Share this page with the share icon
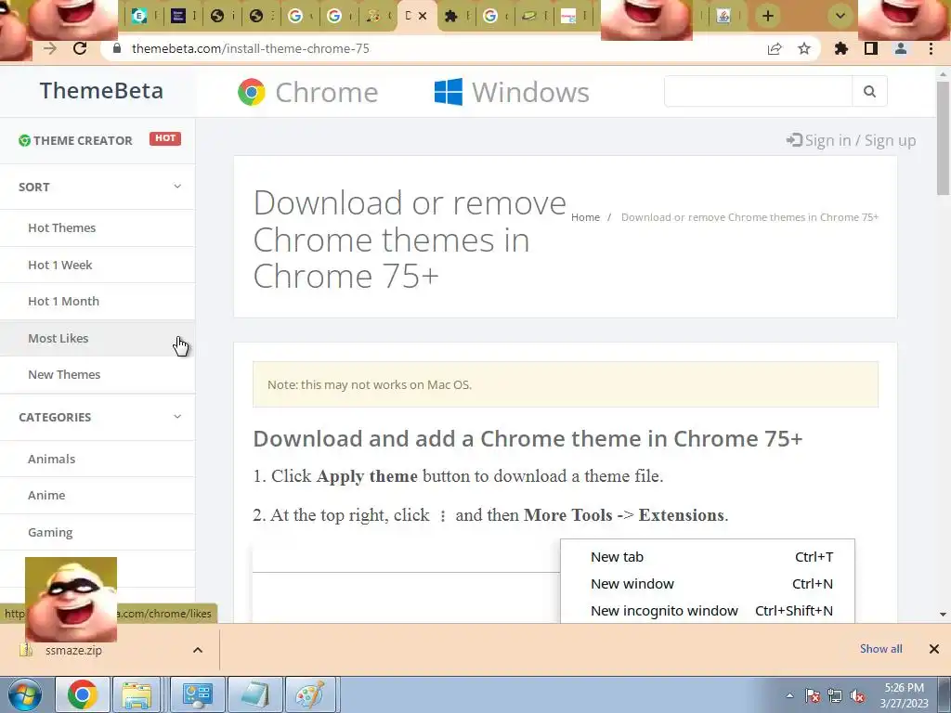This screenshot has height=713, width=951. [x=774, y=48]
